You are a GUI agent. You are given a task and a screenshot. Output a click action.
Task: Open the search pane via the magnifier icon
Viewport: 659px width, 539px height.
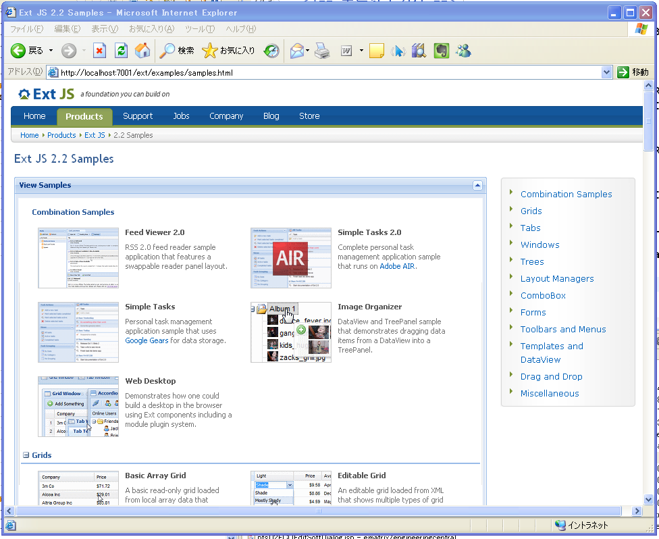pyautogui.click(x=167, y=51)
